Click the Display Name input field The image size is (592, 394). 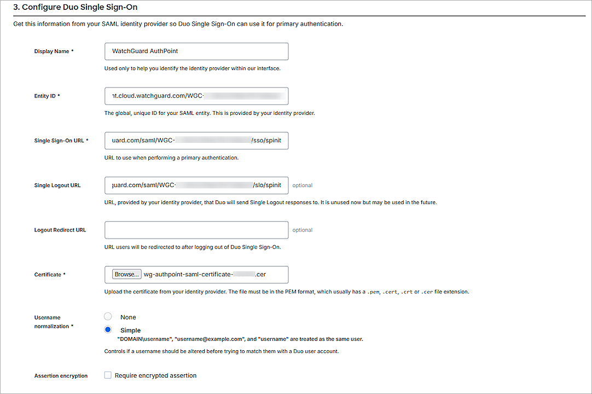pos(196,51)
